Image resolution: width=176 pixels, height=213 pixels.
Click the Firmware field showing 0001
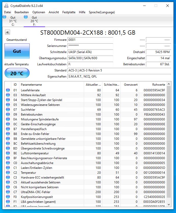tap(90, 40)
